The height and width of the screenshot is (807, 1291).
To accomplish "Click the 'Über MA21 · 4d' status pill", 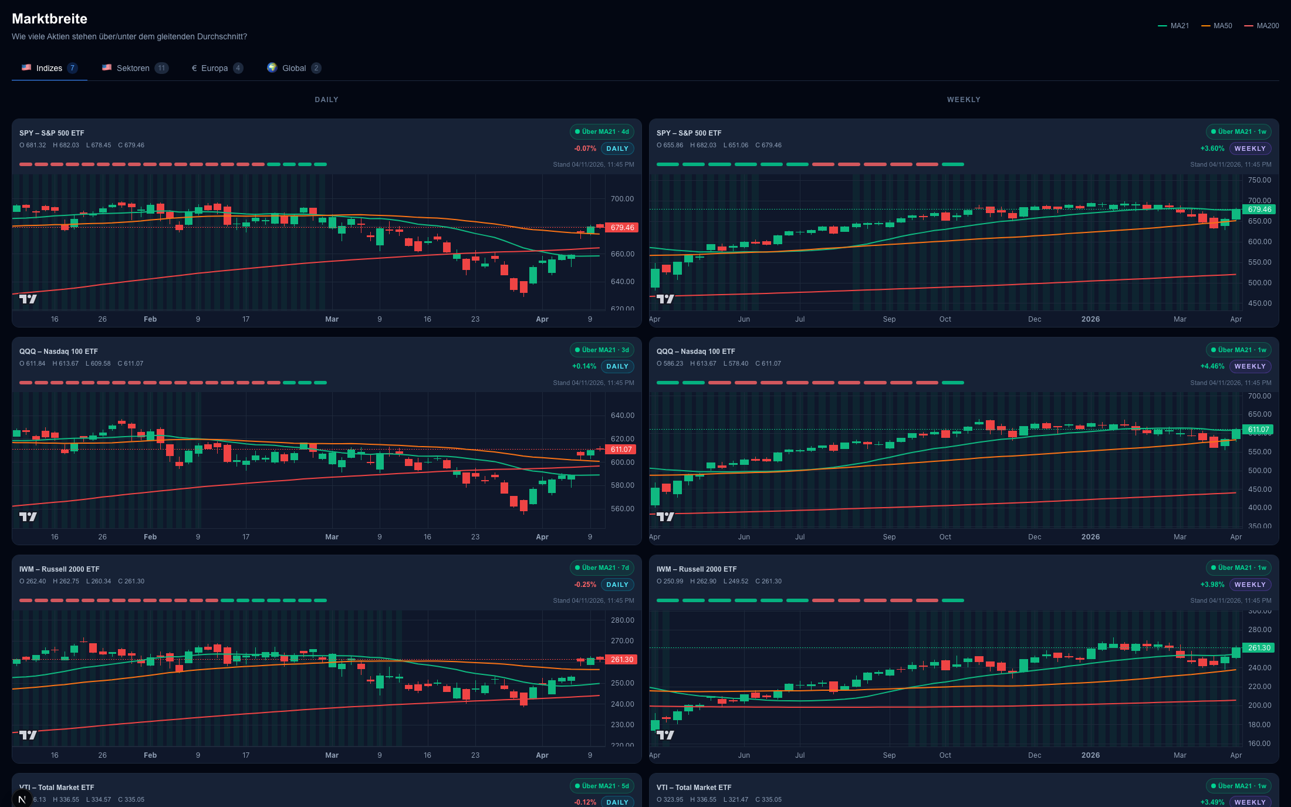I will point(601,131).
